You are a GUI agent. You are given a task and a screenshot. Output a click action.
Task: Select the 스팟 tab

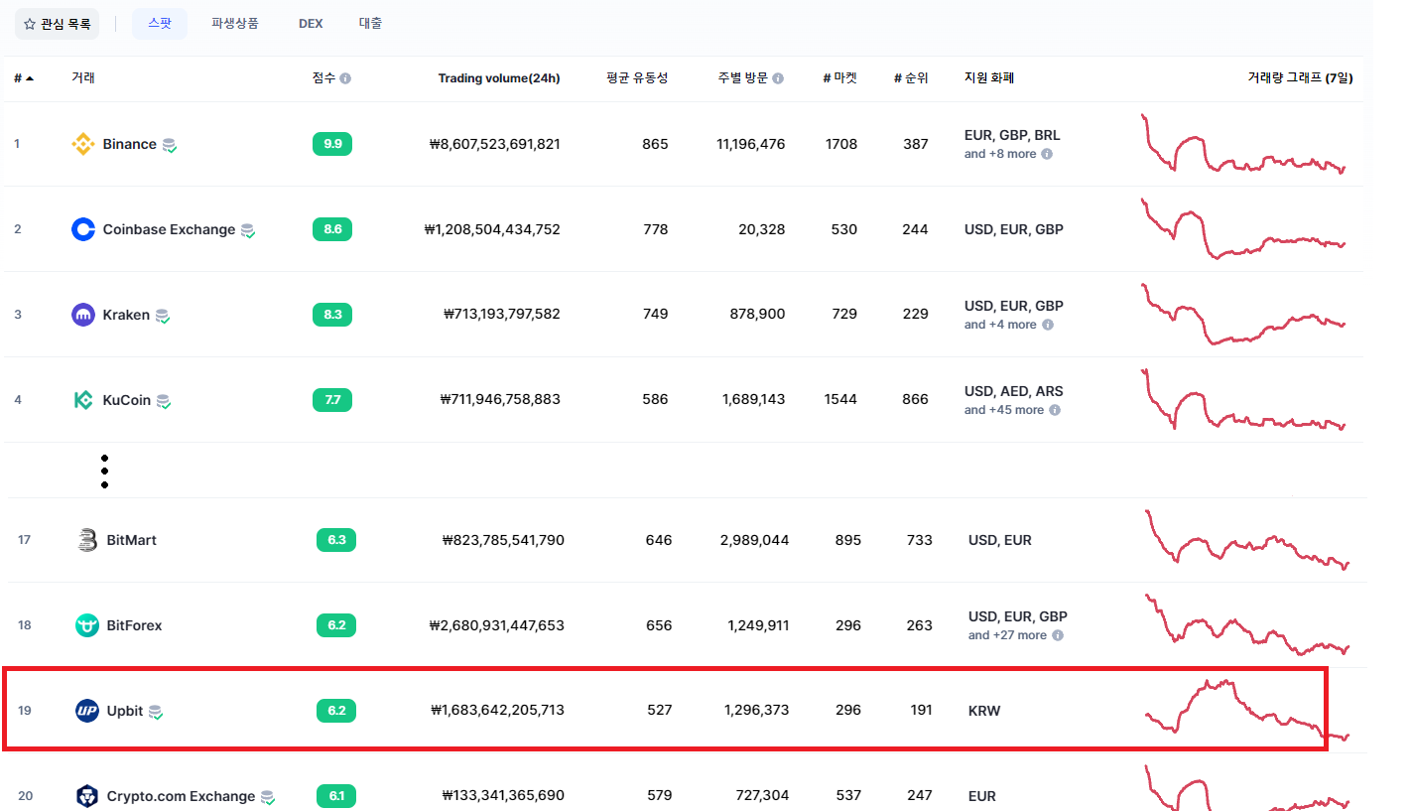(160, 24)
